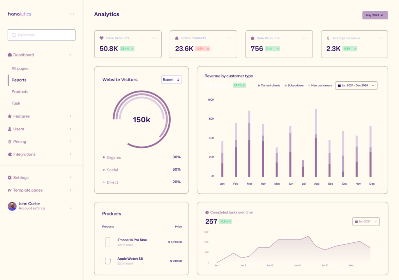Click the iPhone 14 Pro Max product icon
The image size is (399, 280).
108,242
